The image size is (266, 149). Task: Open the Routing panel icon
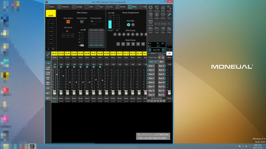coord(157,8)
